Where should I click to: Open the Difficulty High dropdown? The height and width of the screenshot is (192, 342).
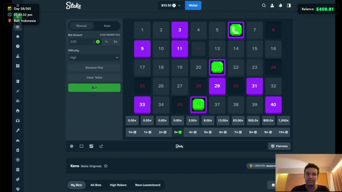94,57
